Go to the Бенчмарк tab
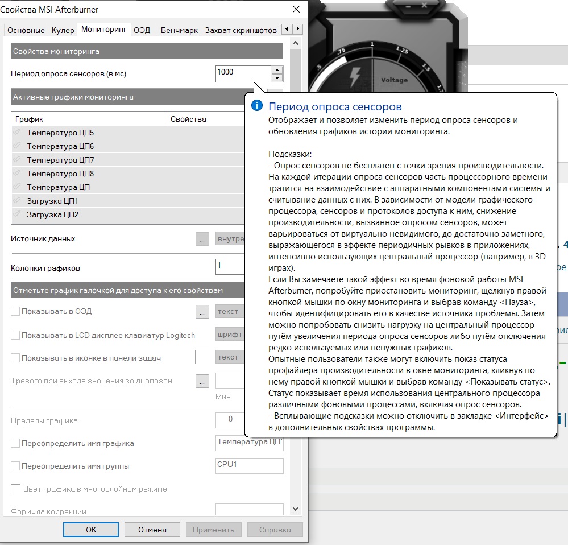Image resolution: width=568 pixels, height=545 pixels. [x=179, y=31]
